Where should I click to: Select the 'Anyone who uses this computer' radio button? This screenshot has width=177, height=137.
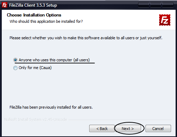point(15,60)
